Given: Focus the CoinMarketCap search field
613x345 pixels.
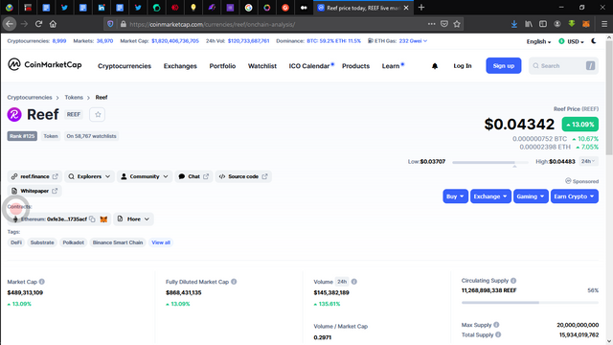Looking at the screenshot, I should coord(563,66).
